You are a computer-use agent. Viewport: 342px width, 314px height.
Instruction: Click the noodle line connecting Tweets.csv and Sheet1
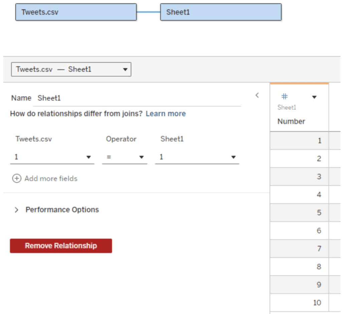[149, 12]
